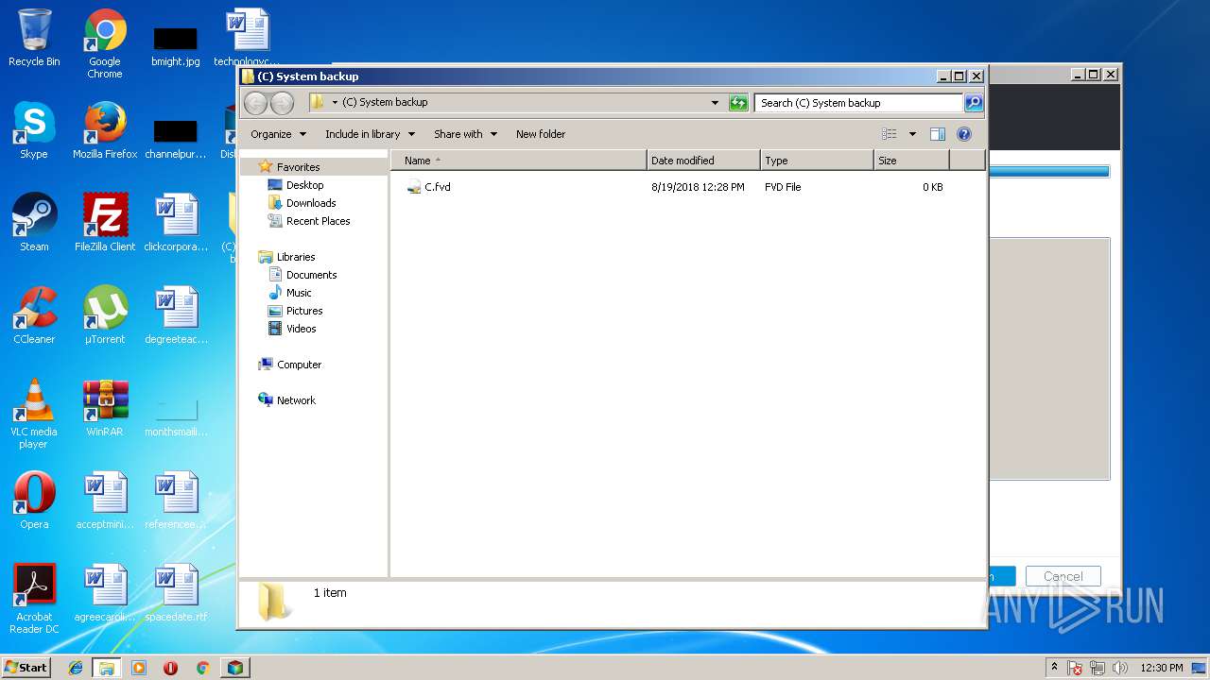Select the degreeteac document on the desktop

coord(176,315)
